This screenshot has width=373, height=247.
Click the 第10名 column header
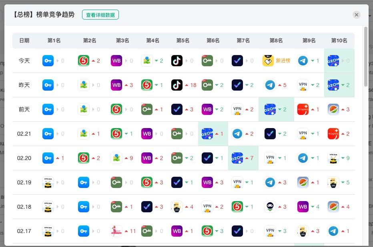(339, 41)
